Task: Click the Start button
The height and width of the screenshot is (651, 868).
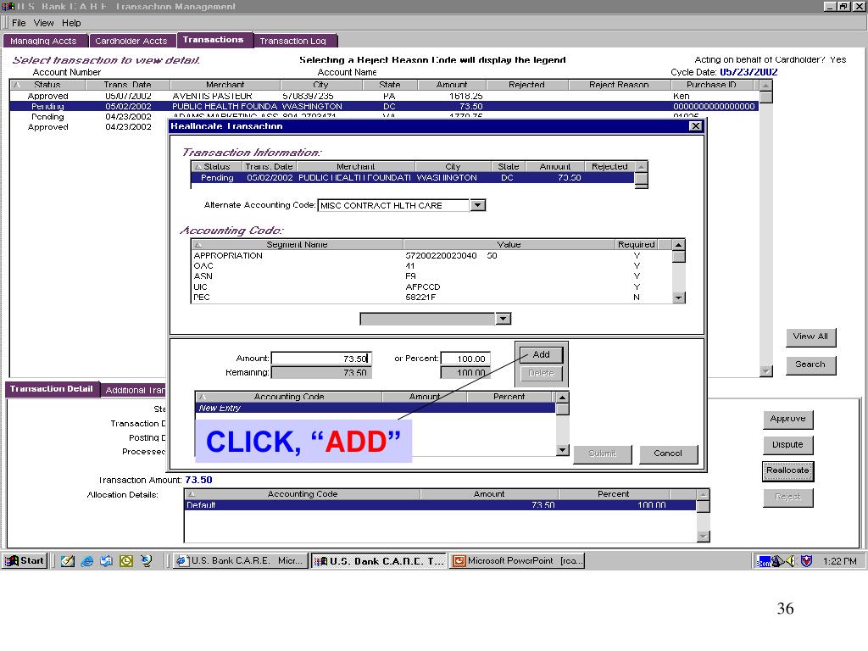Action: pos(25,561)
